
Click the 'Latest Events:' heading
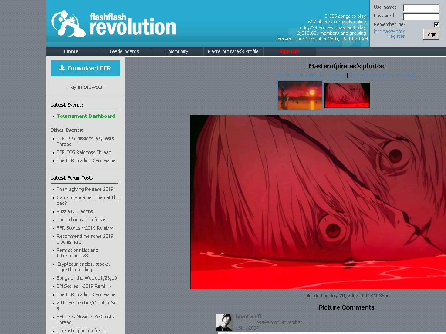point(67,105)
